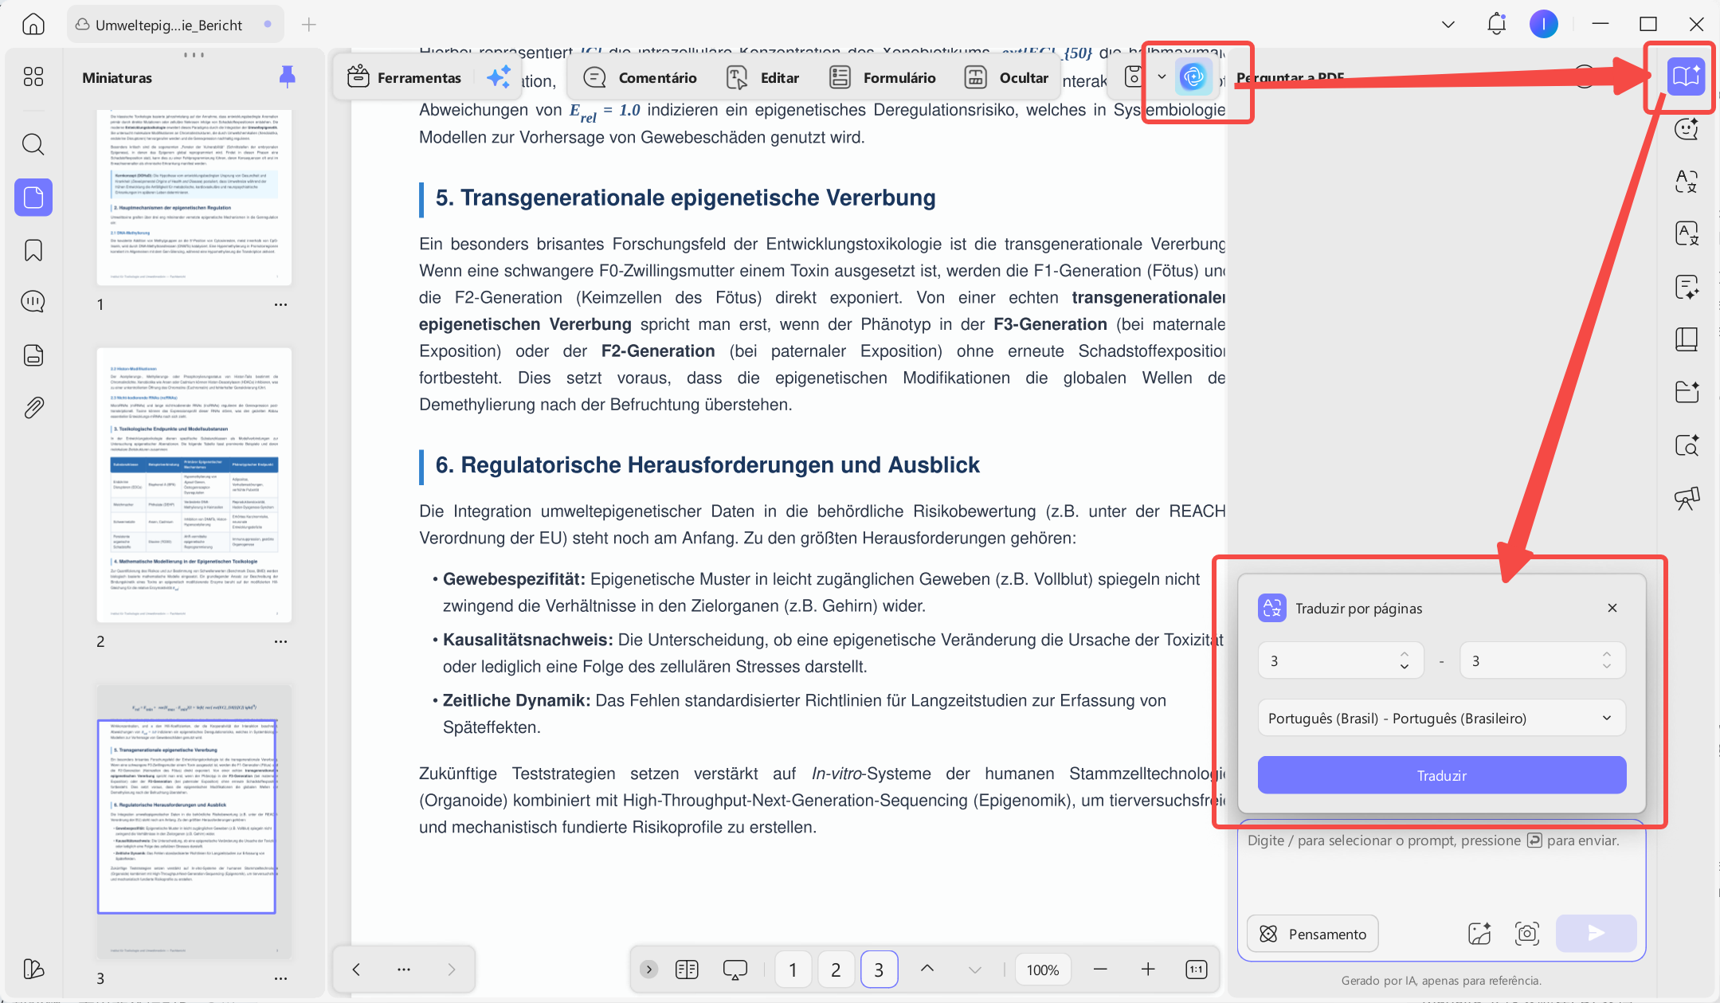Select page 2 thumbnail
The image size is (1720, 1003).
pyautogui.click(x=194, y=484)
